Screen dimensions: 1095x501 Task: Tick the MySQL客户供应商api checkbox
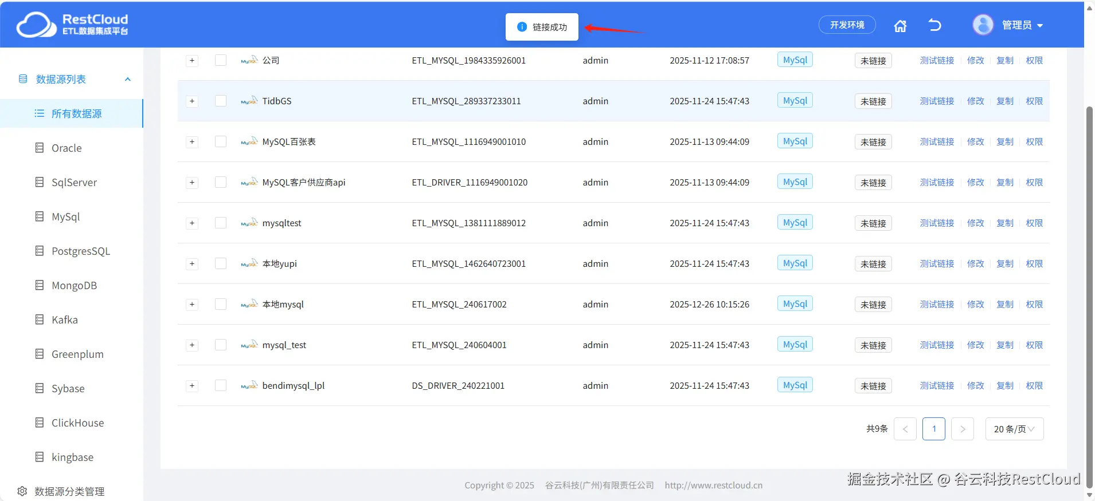(221, 182)
